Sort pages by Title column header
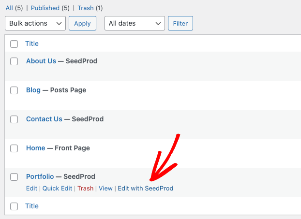The height and width of the screenshot is (219, 301). 32,44
